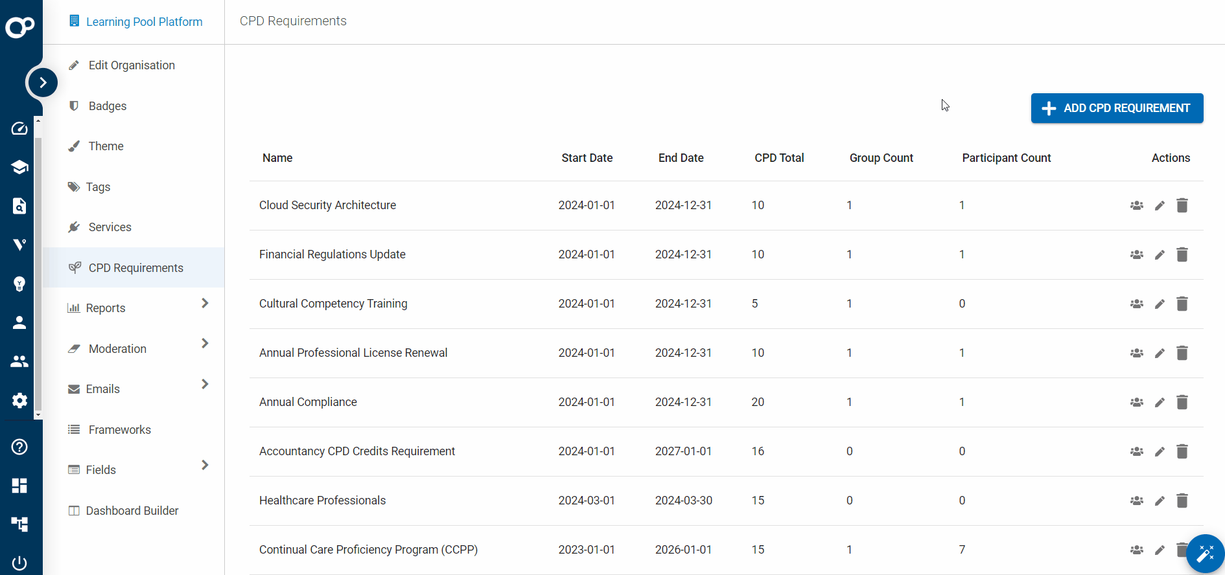Screen dimensions: 1225x575
Task: Click the power logout icon
Action: coord(19,563)
